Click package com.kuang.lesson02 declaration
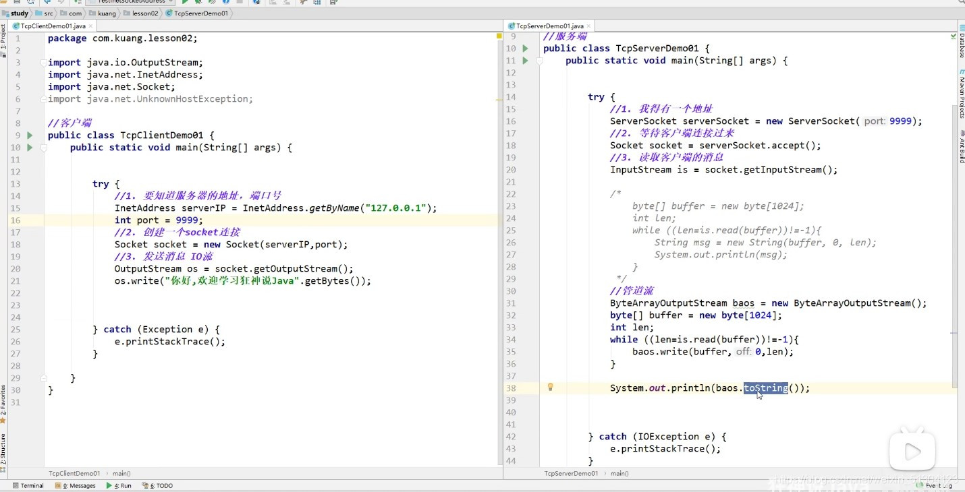The height and width of the screenshot is (492, 965). point(123,38)
